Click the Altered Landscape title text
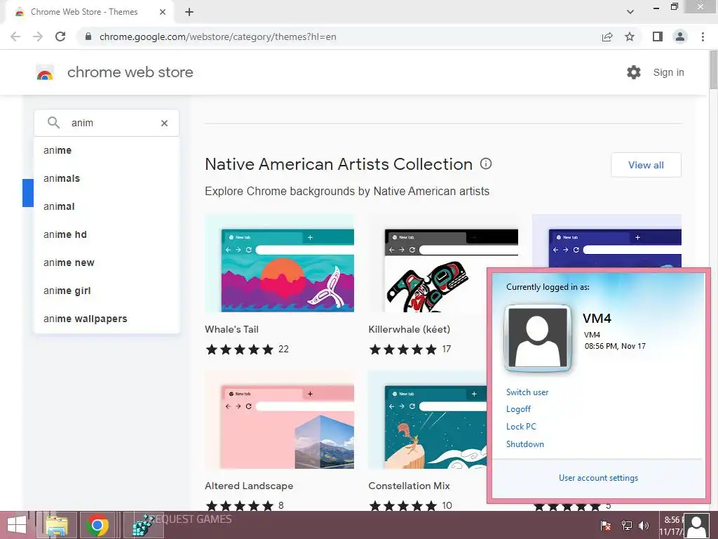 pos(249,486)
